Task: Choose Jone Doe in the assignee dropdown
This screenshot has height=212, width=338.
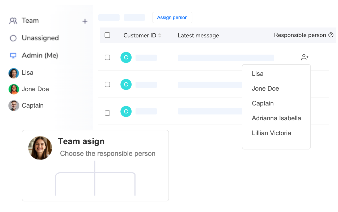Action: (265, 89)
